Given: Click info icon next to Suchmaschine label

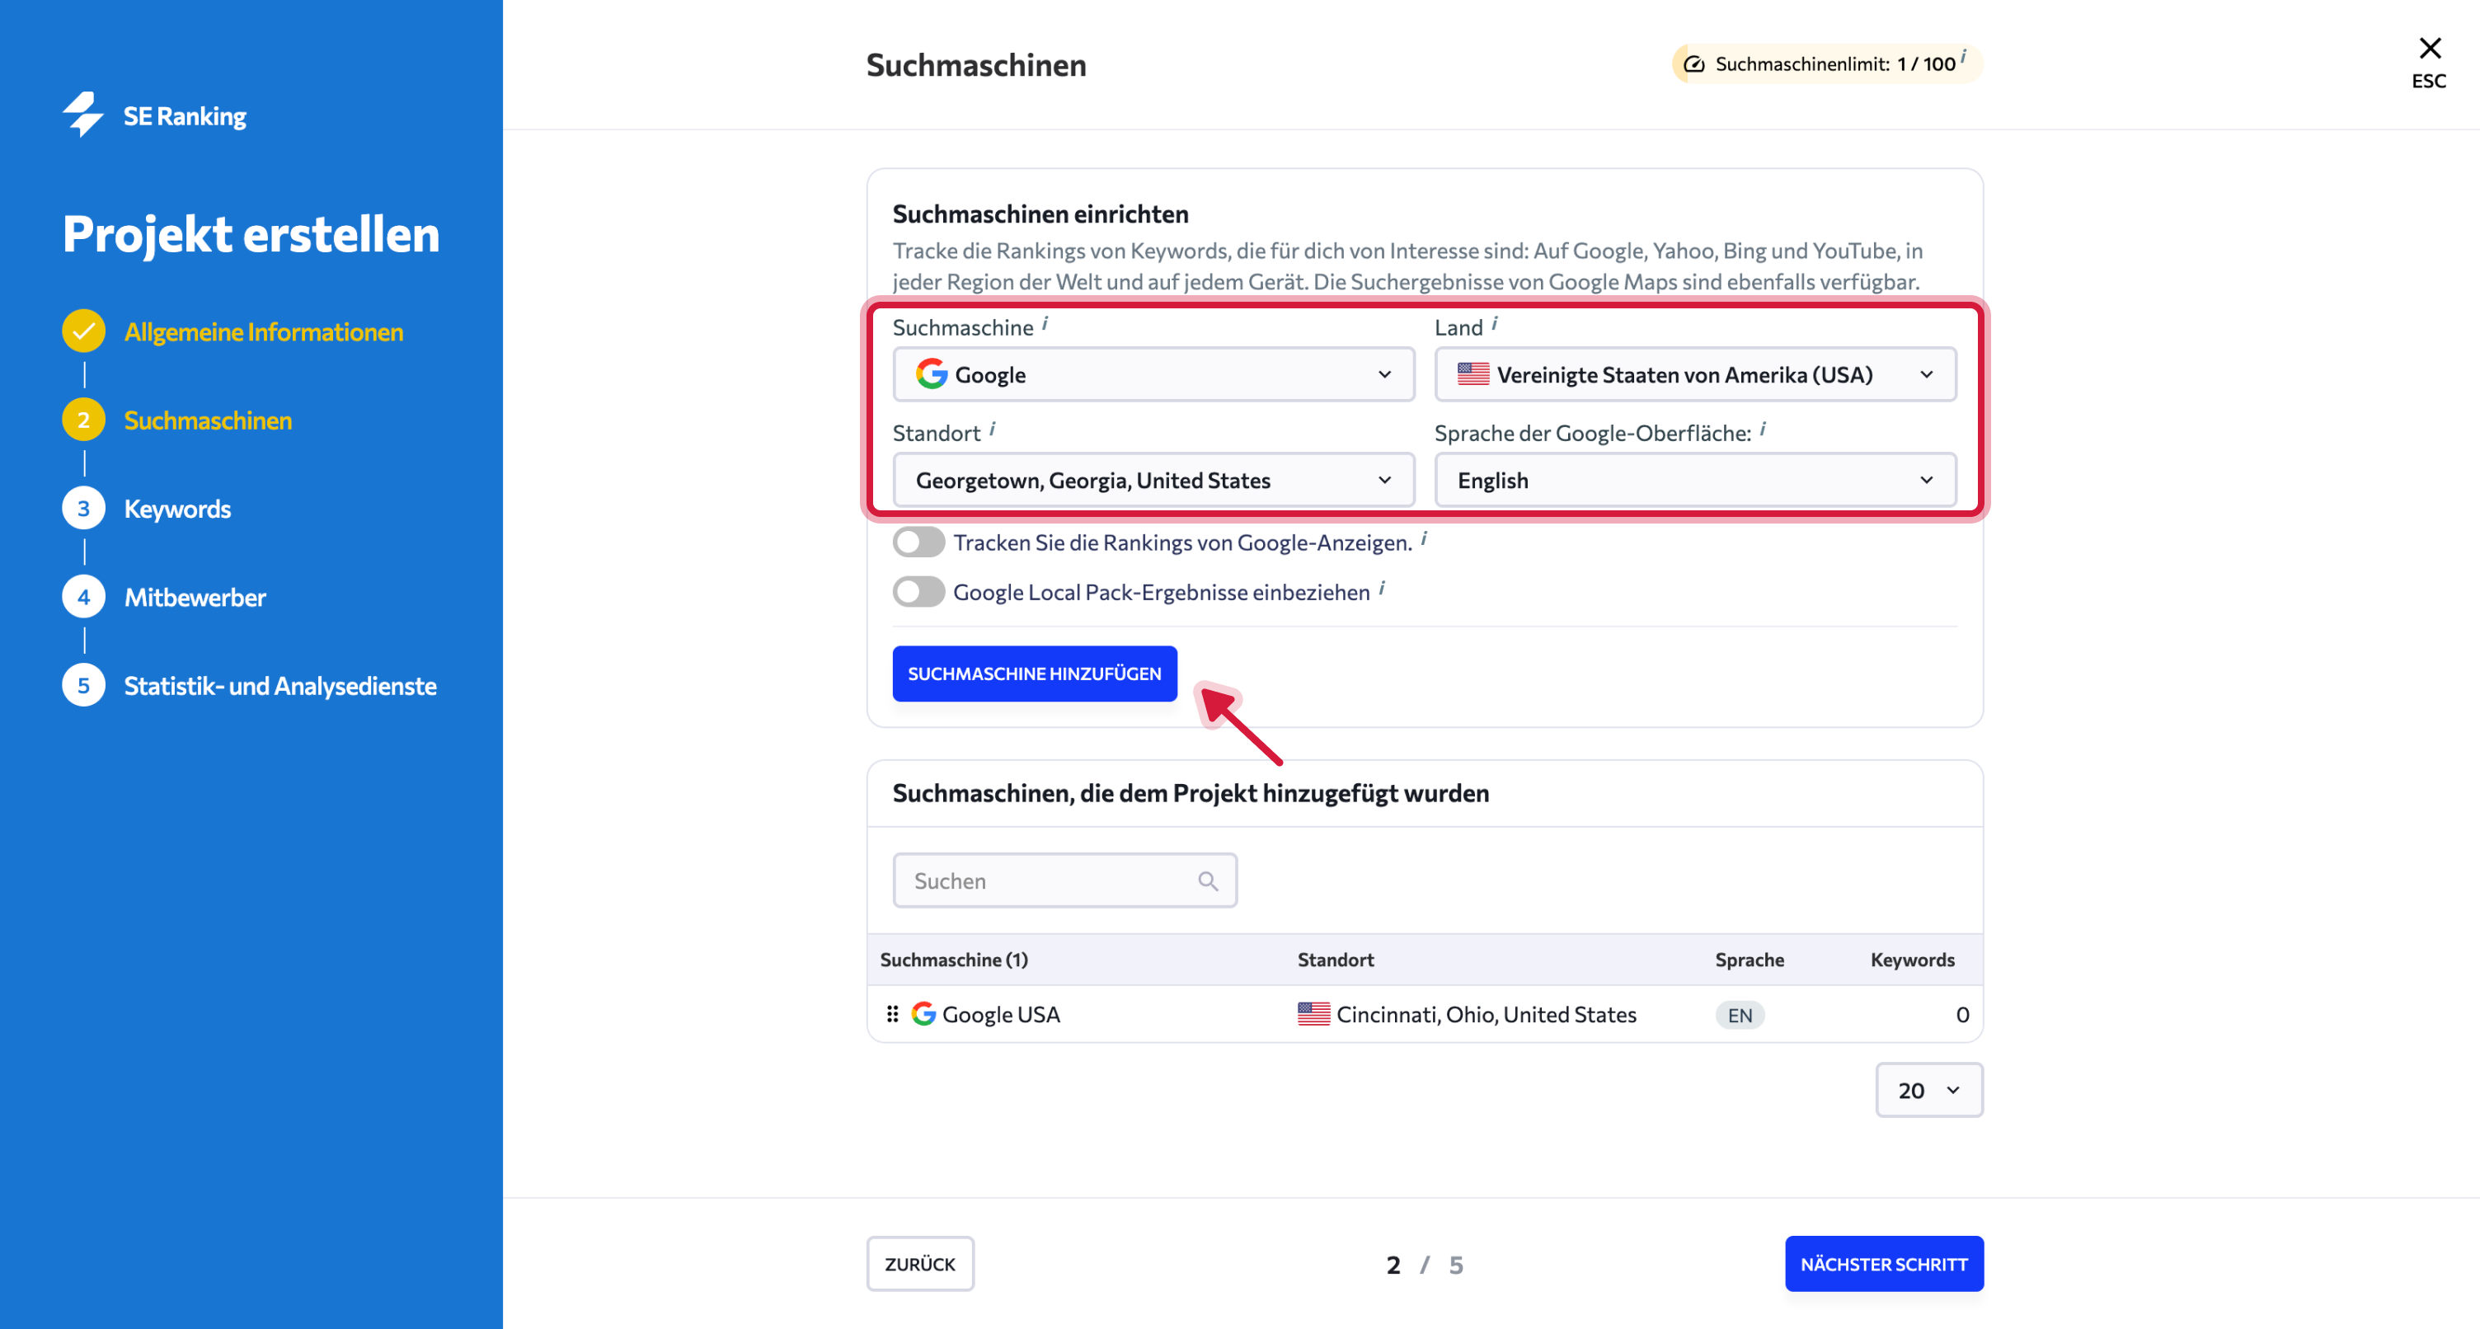Looking at the screenshot, I should pyautogui.click(x=1045, y=323).
